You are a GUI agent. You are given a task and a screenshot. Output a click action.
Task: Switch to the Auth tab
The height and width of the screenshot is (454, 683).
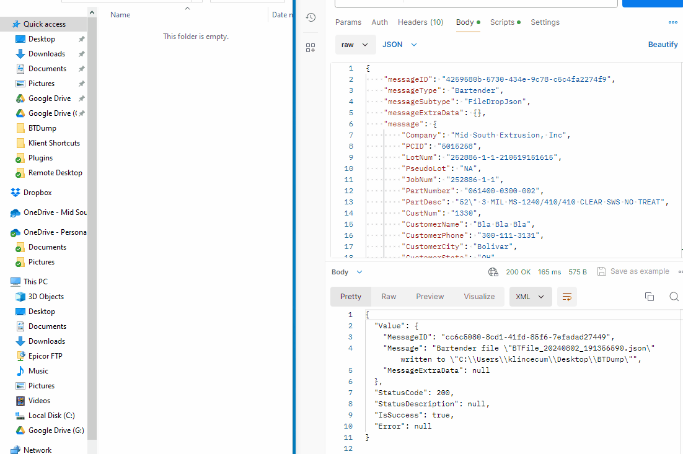379,22
